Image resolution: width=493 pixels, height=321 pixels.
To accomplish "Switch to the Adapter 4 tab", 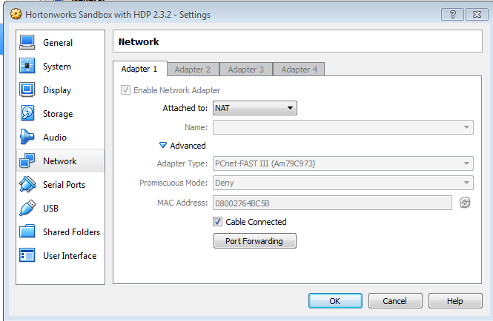I will [x=299, y=70].
